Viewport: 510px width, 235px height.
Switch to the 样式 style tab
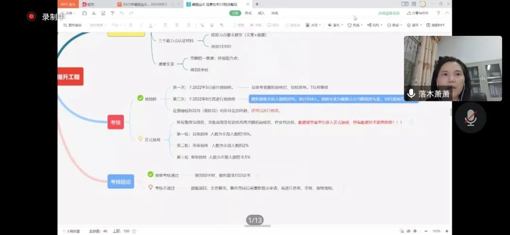[248, 13]
